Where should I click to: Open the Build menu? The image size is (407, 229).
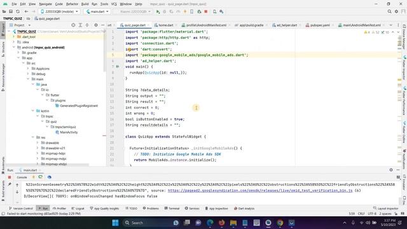click(x=85, y=4)
